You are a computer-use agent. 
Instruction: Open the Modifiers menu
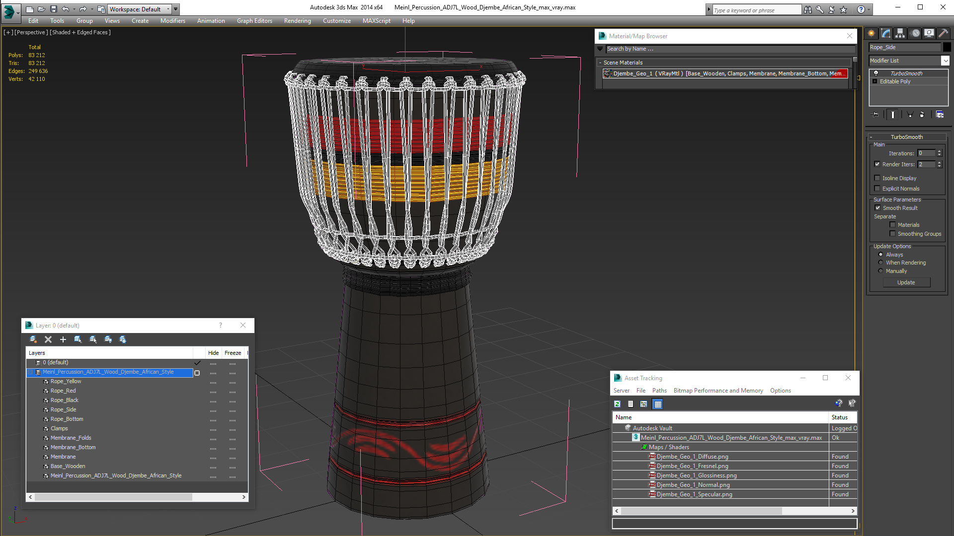click(173, 21)
